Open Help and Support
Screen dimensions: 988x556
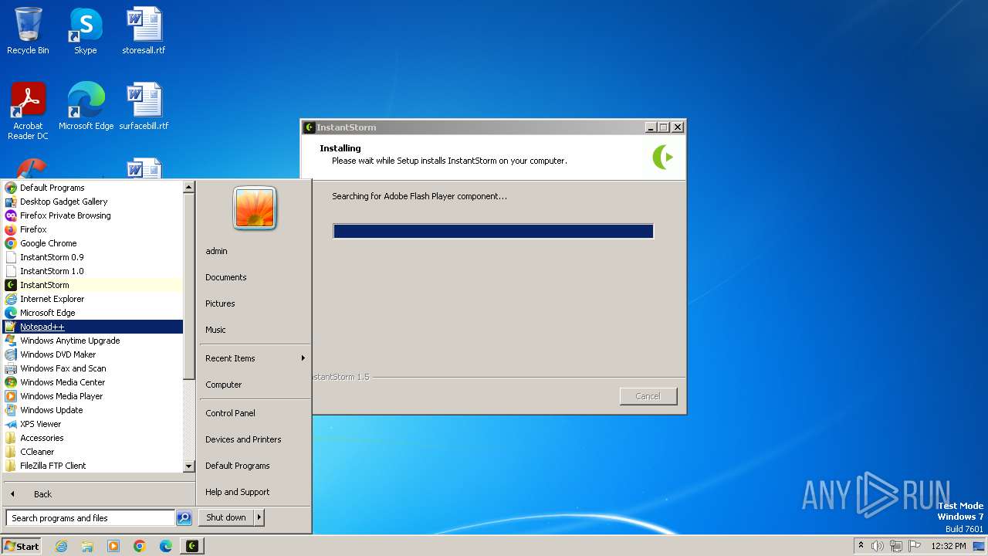click(x=255, y=492)
